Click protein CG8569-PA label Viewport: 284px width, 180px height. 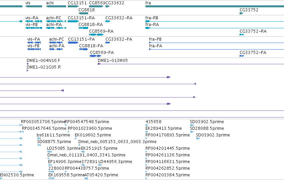(x=102, y=53)
